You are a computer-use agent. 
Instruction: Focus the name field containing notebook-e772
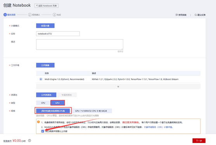point(58,34)
